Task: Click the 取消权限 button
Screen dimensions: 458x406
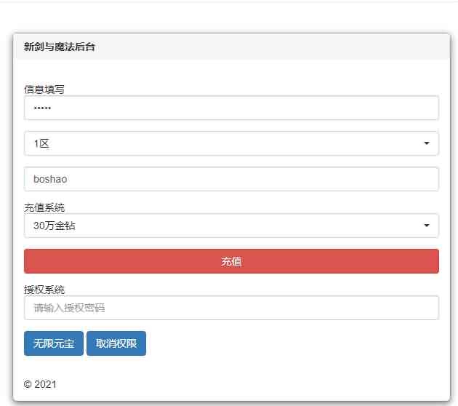Action: pyautogui.click(x=116, y=343)
